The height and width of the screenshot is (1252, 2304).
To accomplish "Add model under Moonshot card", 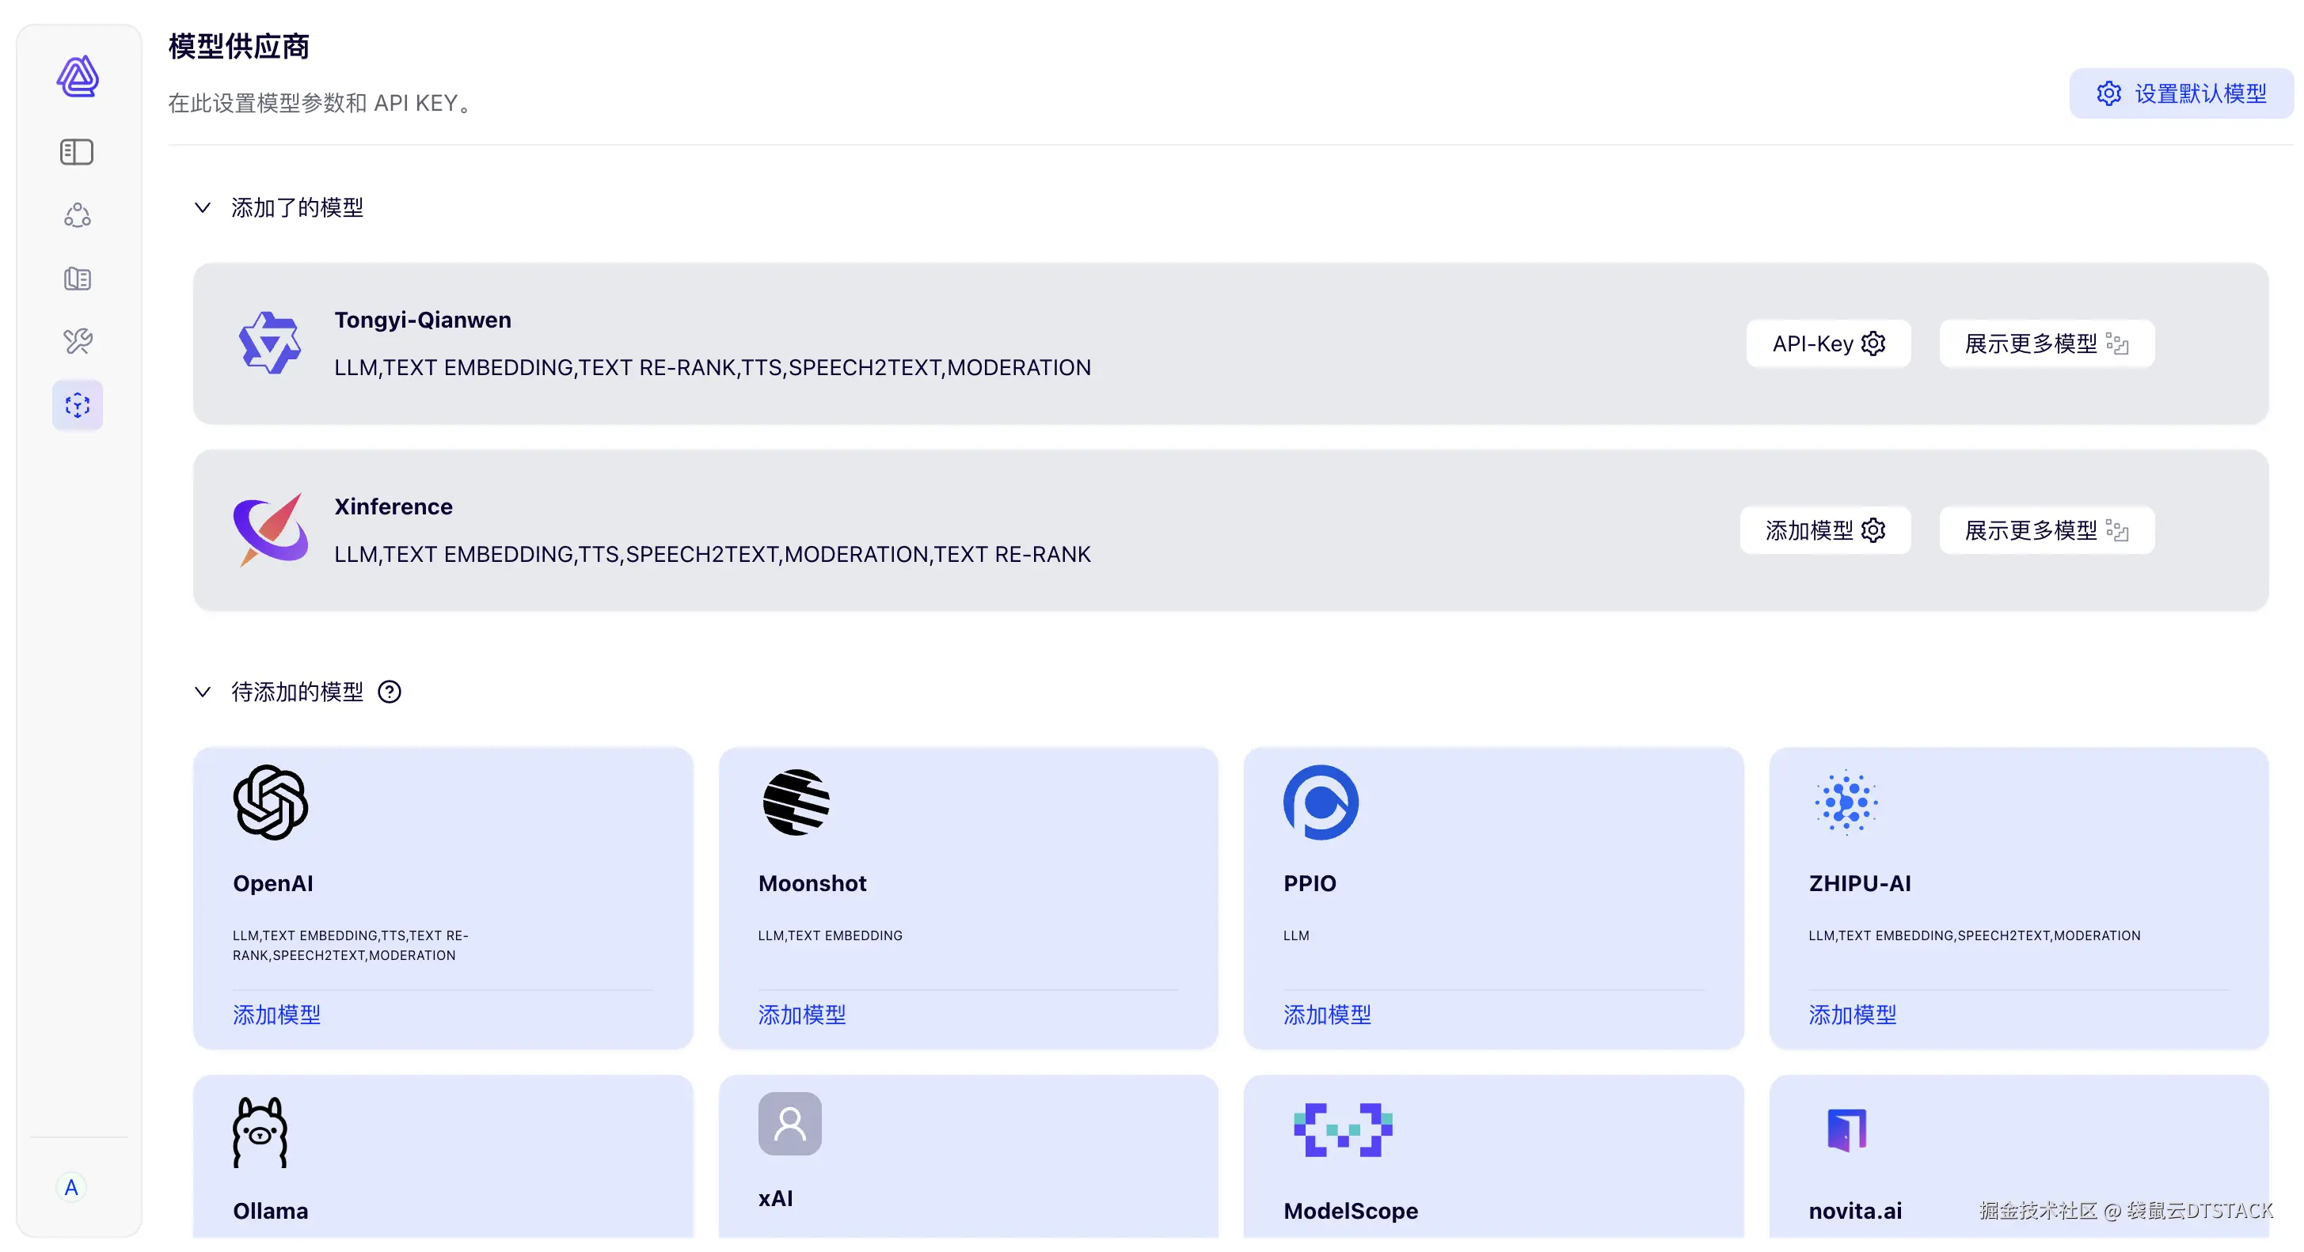I will (x=801, y=1015).
